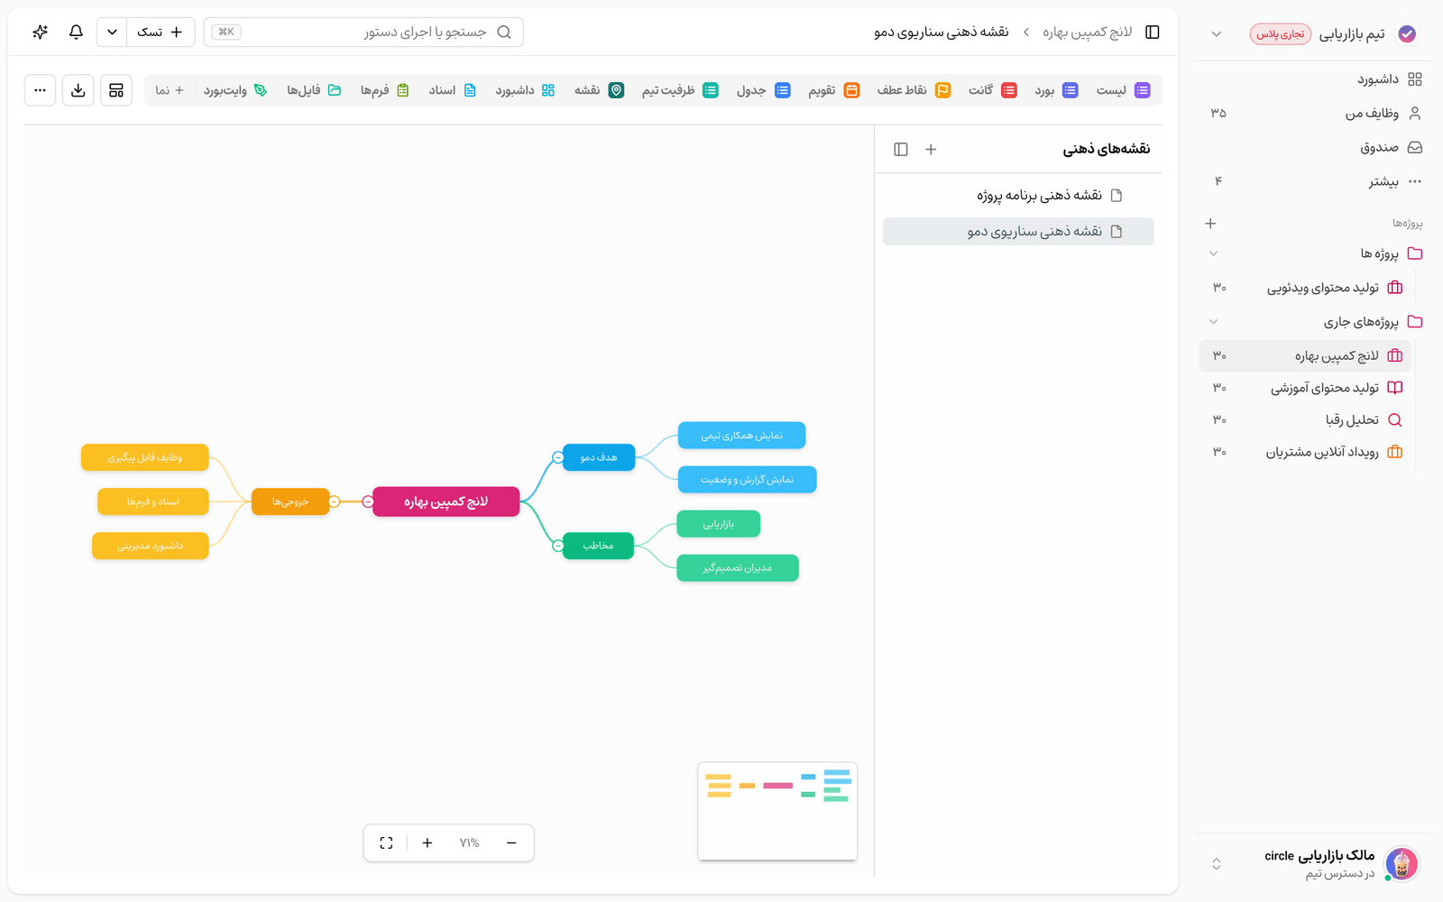Viewport: 1443px width, 902px height.
Task: Select the نمایش گزارش و وضعیت leaf node
Action: (748, 480)
